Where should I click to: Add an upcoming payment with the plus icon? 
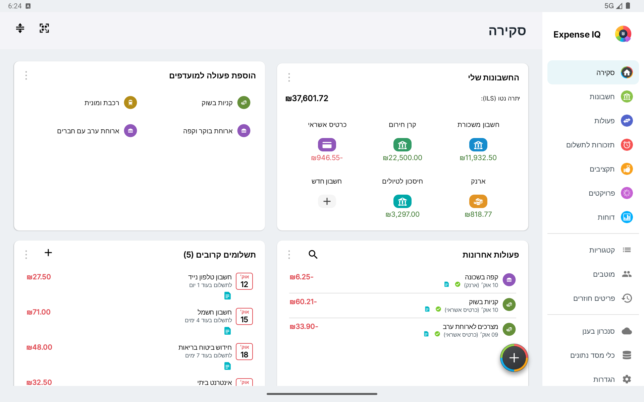(48, 253)
